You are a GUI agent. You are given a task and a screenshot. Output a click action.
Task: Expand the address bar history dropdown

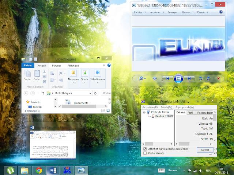90,93
